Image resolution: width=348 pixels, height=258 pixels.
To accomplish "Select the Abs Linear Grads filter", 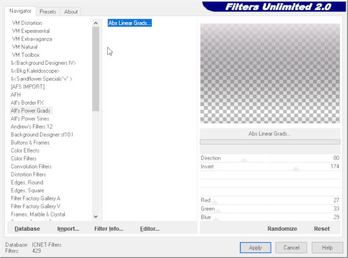I will pos(129,23).
